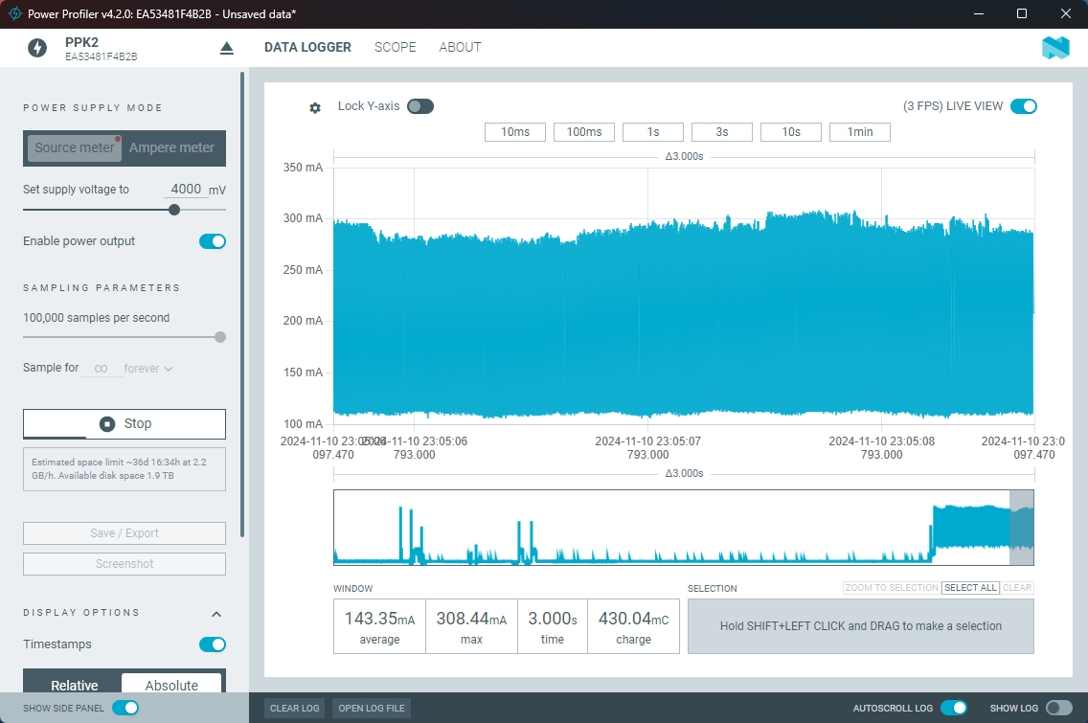Viewport: 1088px width, 723px height.
Task: Click the Select All button
Action: tap(969, 588)
